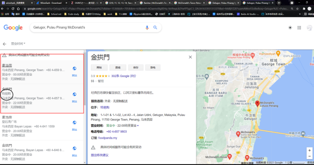This screenshot has height=165, width=314.
Task: Toggle dark theme via the sun icon
Action: click(290, 27)
